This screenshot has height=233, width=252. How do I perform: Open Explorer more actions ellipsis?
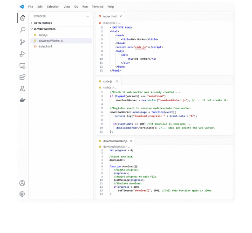[87, 16]
